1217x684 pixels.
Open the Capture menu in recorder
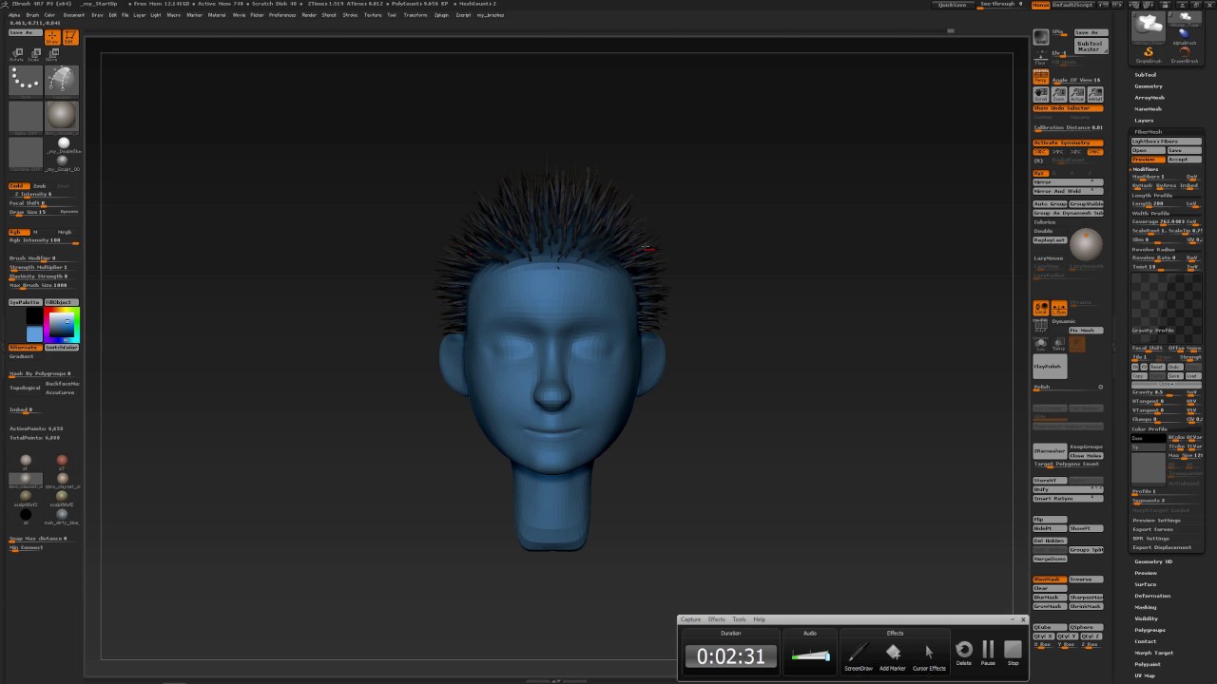(690, 619)
